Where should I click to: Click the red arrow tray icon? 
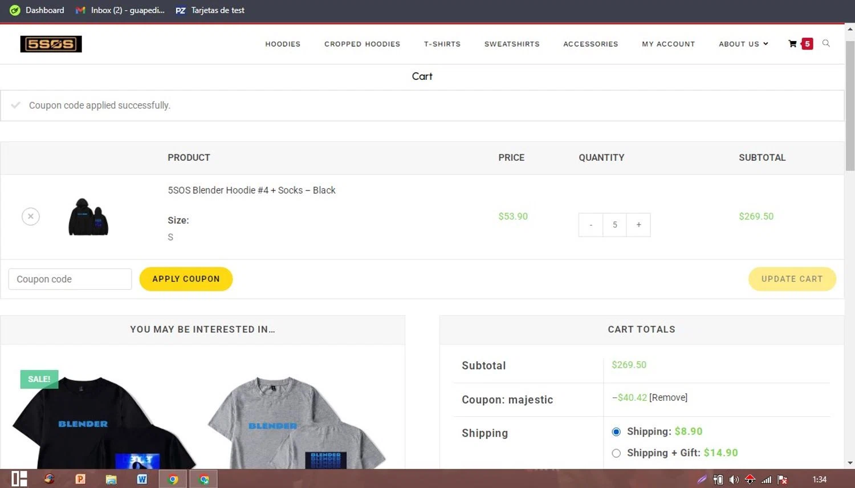(x=750, y=479)
